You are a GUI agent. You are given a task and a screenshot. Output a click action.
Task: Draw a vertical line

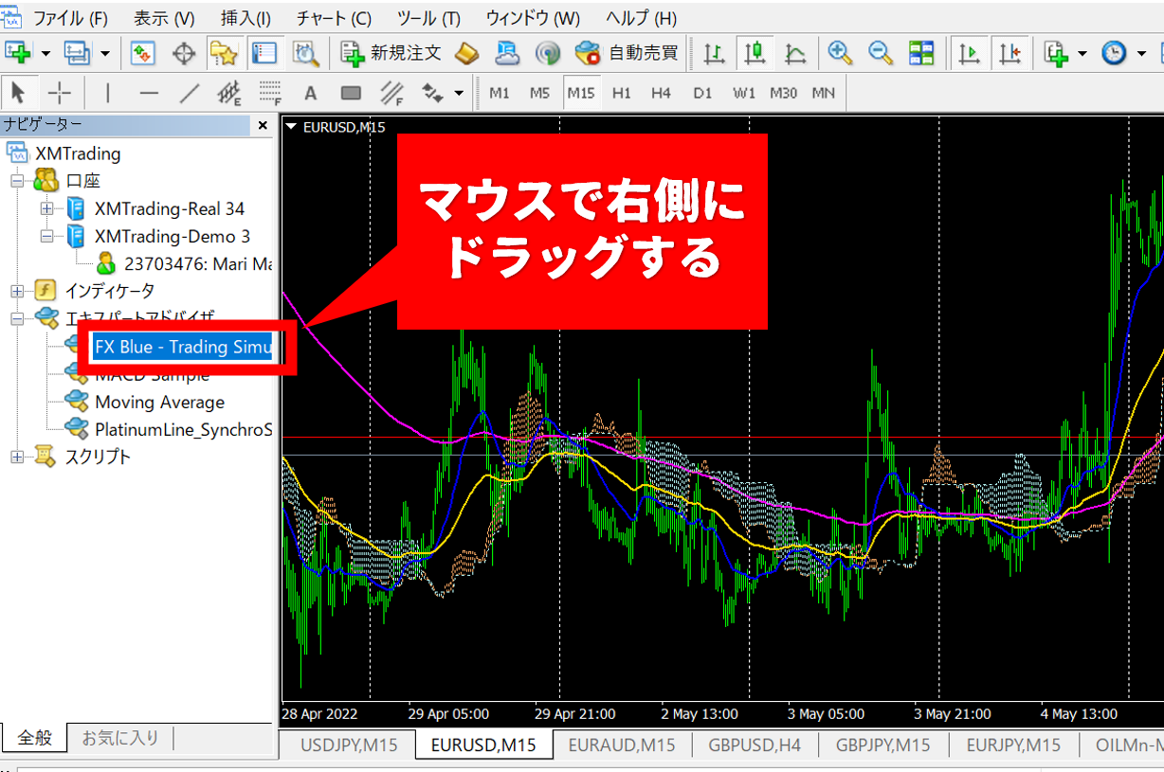pos(108,93)
